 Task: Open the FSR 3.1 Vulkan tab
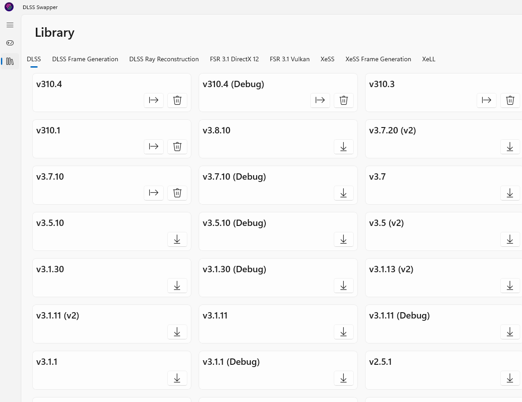[x=290, y=59]
